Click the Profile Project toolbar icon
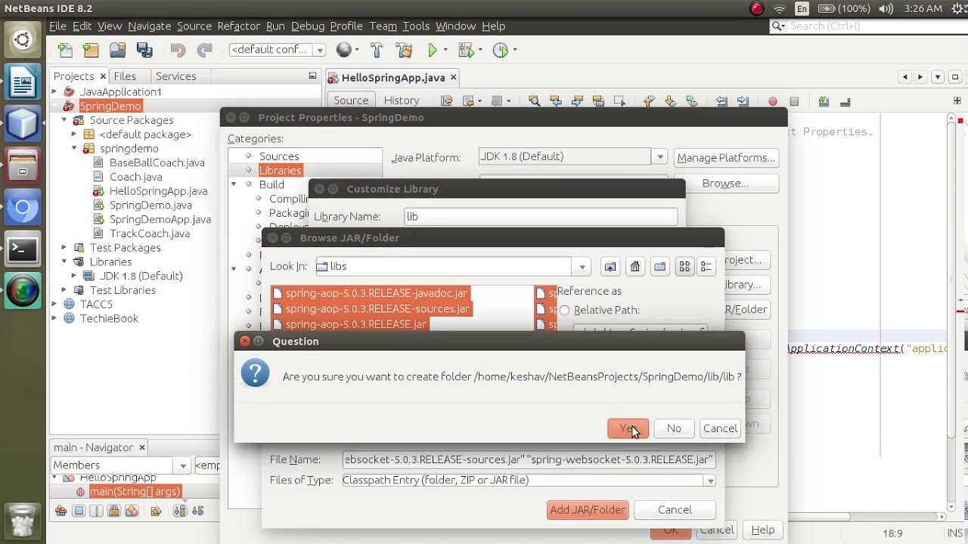 [x=500, y=50]
